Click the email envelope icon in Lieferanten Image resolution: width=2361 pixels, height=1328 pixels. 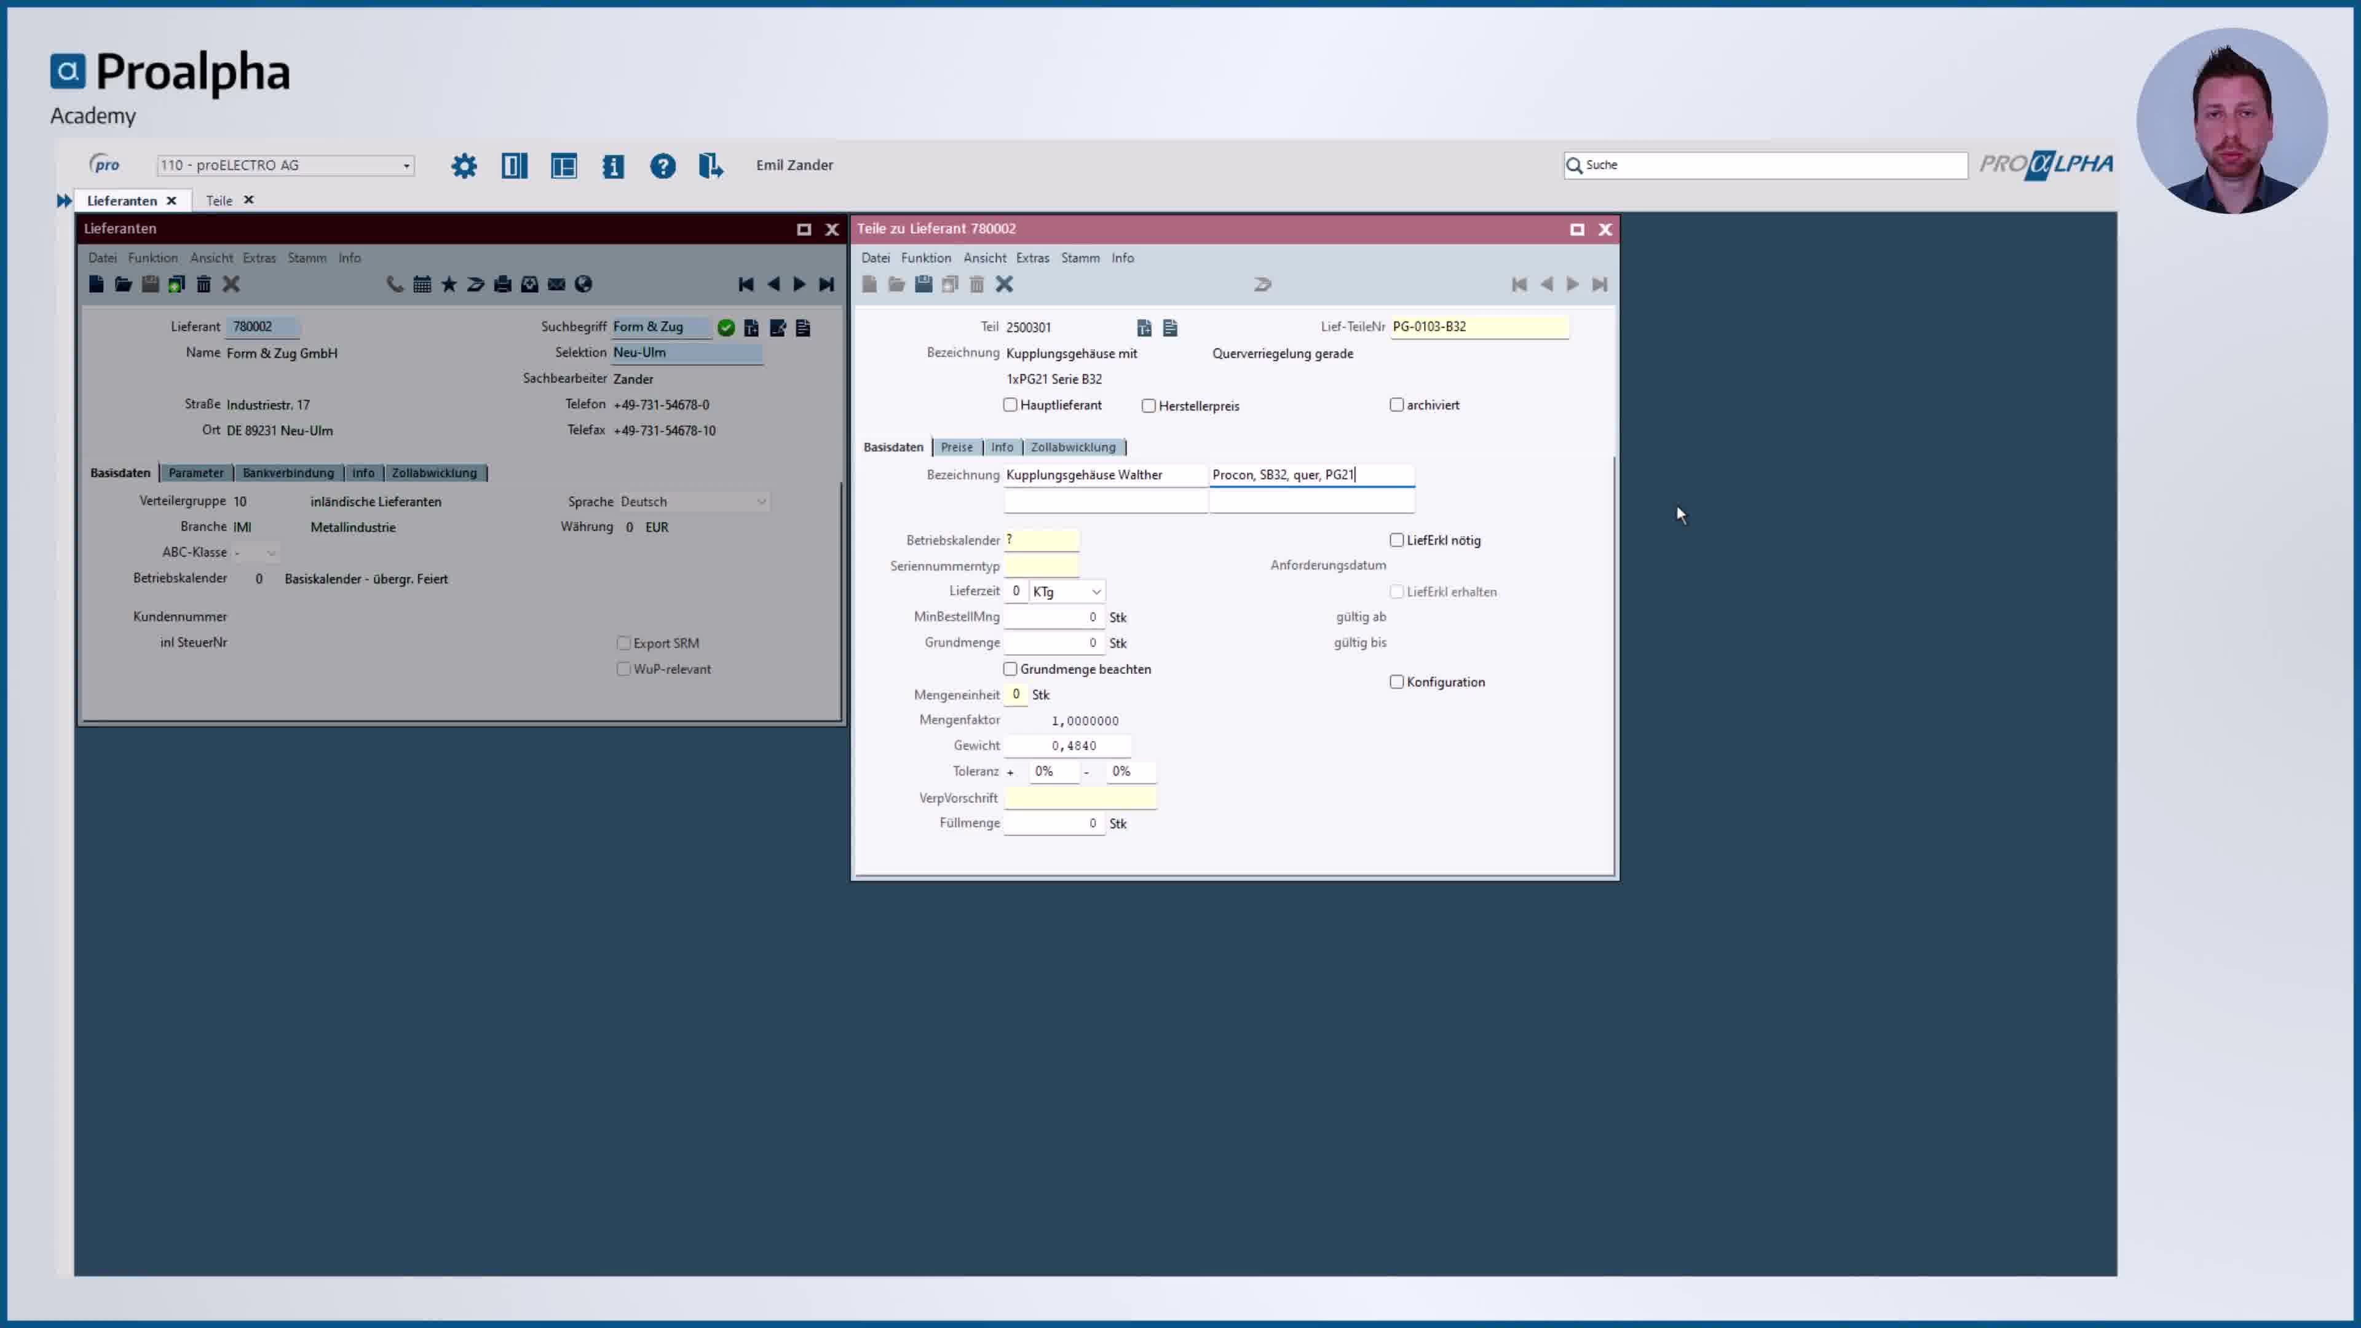(556, 284)
